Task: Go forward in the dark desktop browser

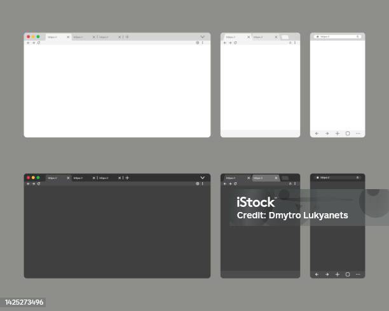Action: 34,184
